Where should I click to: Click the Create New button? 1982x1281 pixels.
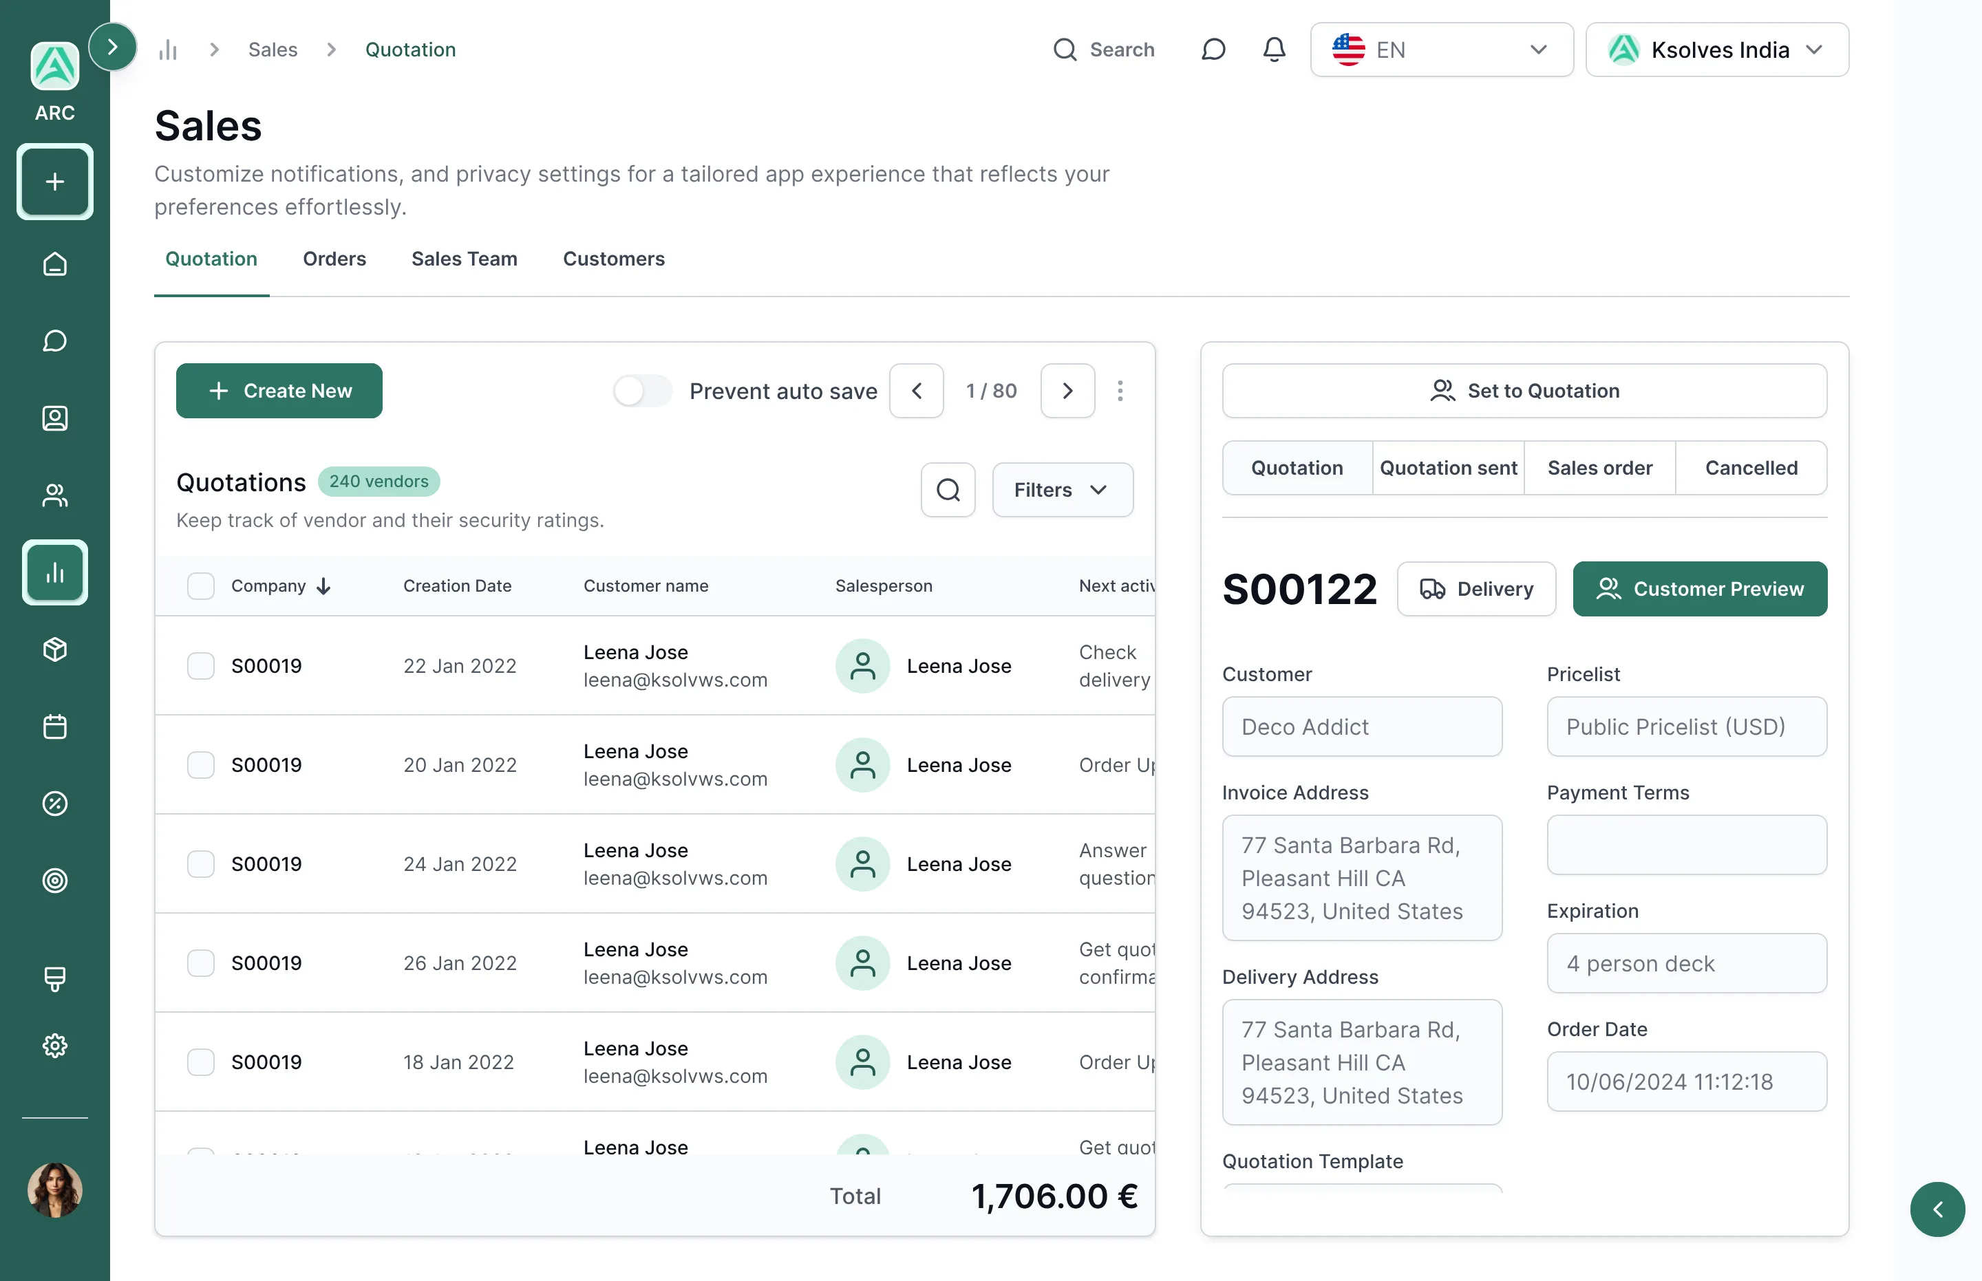pyautogui.click(x=279, y=391)
